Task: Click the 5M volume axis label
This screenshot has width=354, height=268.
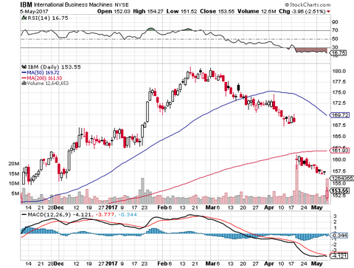Action: tap(15, 193)
